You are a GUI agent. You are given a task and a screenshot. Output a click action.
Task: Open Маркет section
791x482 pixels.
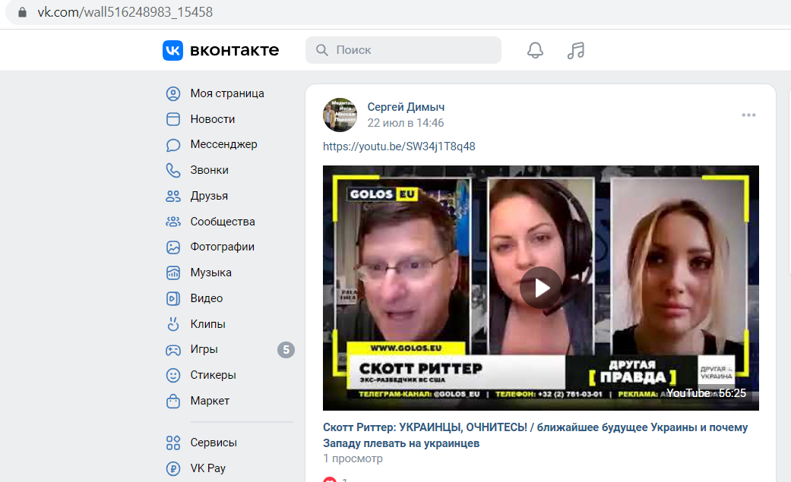[210, 401]
